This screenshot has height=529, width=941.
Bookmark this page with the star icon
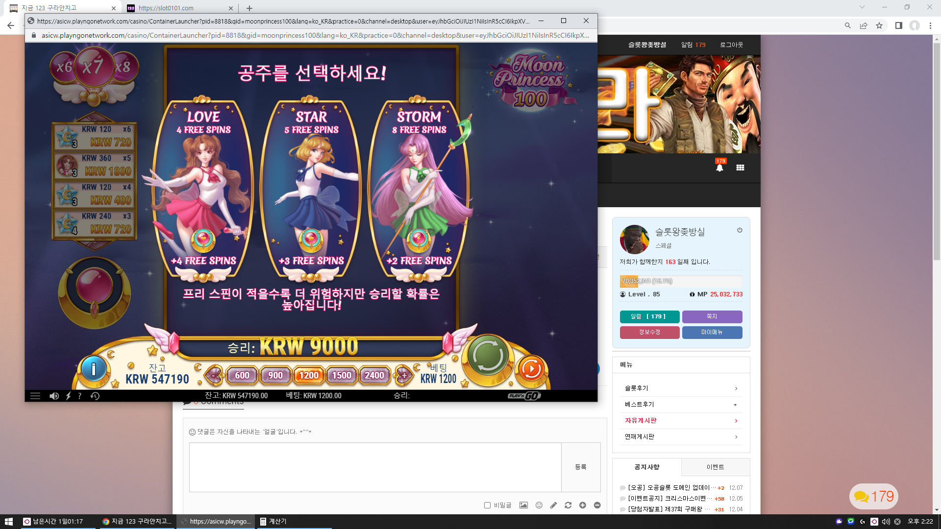879,25
